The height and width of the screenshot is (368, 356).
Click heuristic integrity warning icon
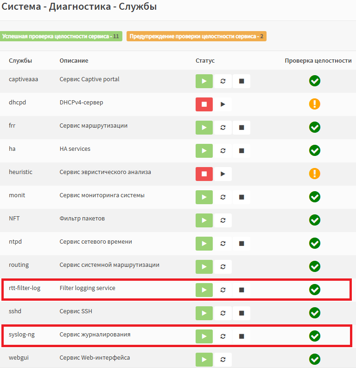coord(315,174)
